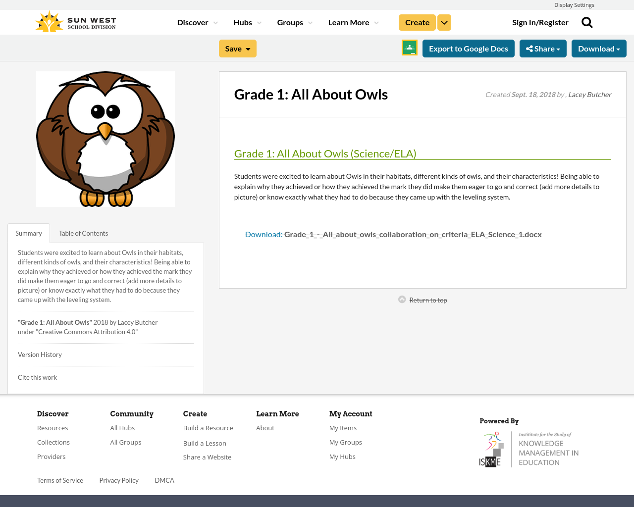Viewport: 634px width, 507px height.
Task: Click the Sun West School Division logo
Action: point(74,20)
